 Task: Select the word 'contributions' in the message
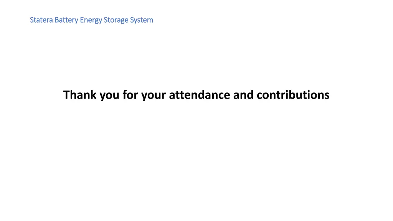click(293, 95)
